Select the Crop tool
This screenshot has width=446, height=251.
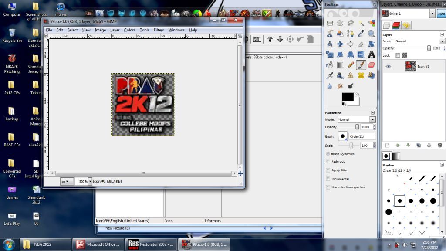(361, 44)
